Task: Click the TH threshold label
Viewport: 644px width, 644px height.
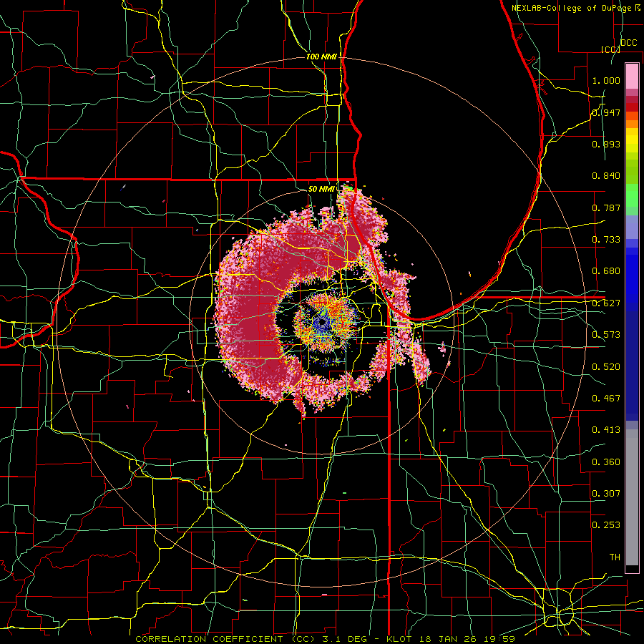Action: point(615,557)
